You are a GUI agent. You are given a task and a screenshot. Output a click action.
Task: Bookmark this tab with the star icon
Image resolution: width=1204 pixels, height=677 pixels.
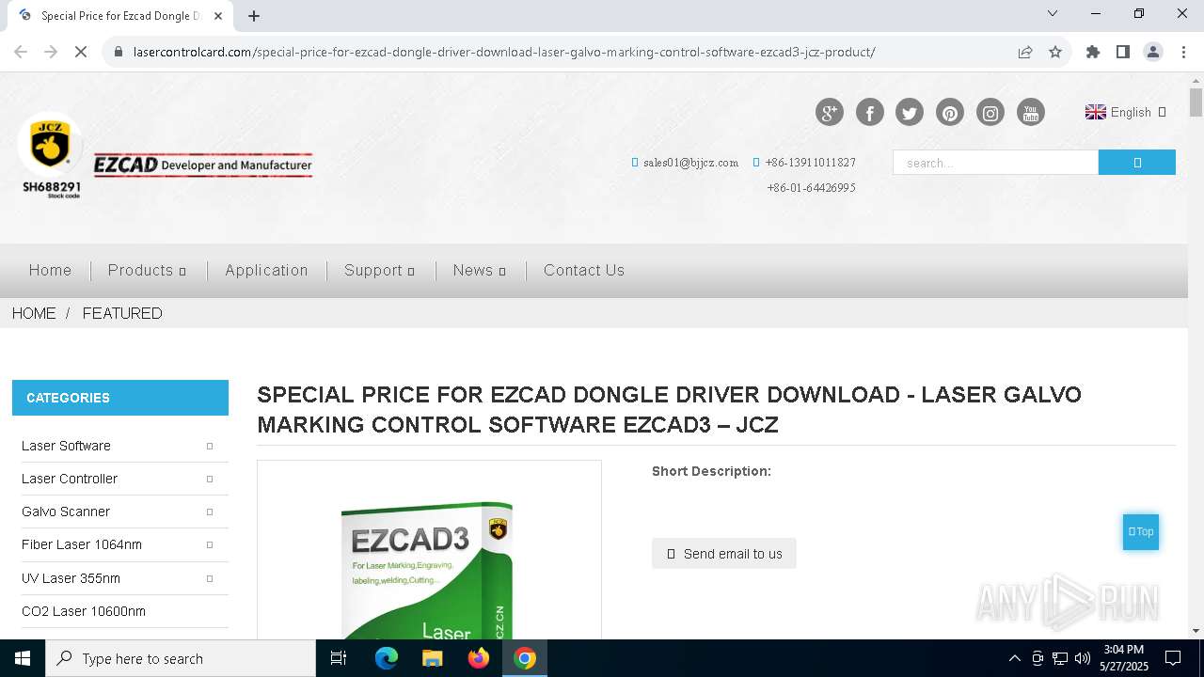(1055, 52)
